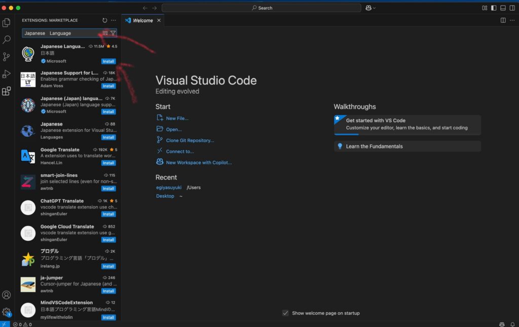Open recent folder Desktop
This screenshot has width=519, height=327.
click(165, 196)
